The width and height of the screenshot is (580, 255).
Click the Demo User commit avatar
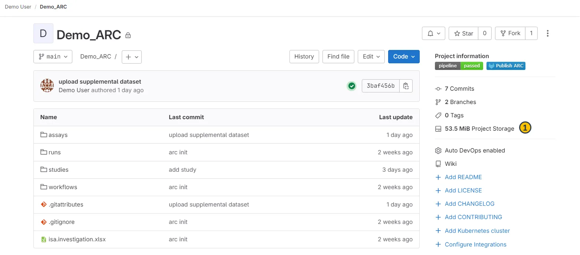pos(47,86)
